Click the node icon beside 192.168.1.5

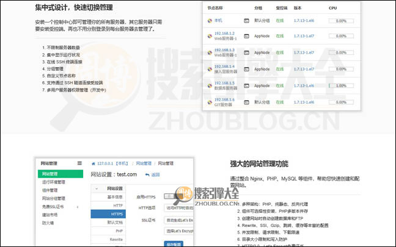click(x=210, y=86)
